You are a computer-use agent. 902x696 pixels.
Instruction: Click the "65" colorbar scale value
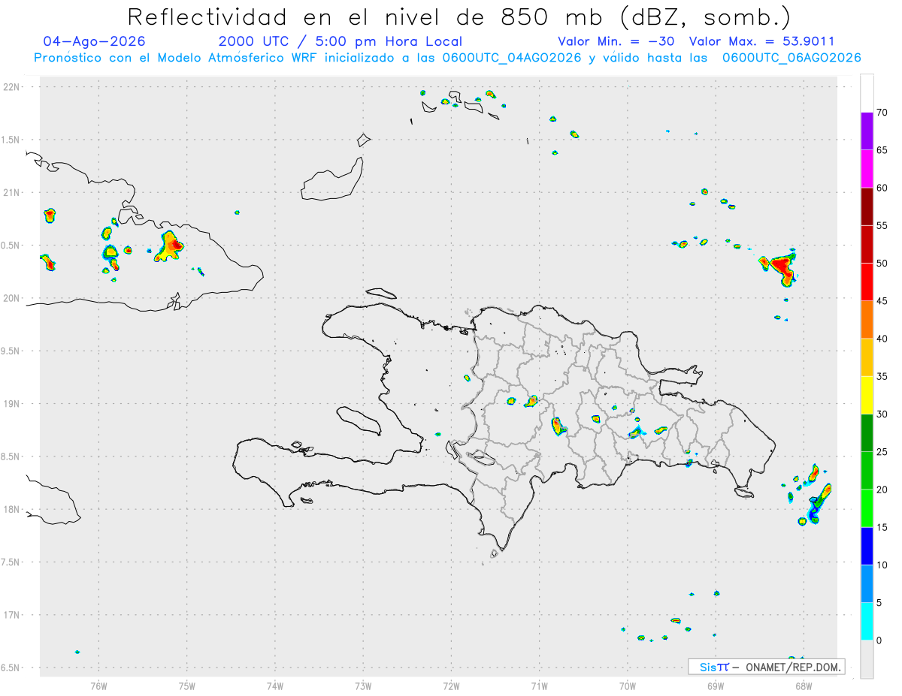point(882,150)
